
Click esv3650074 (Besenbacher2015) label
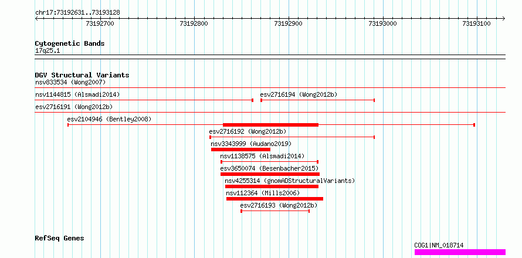pos(269,168)
